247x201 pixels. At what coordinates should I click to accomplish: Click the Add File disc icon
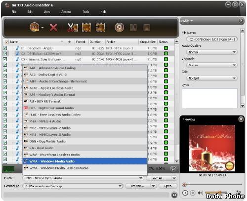35,27
